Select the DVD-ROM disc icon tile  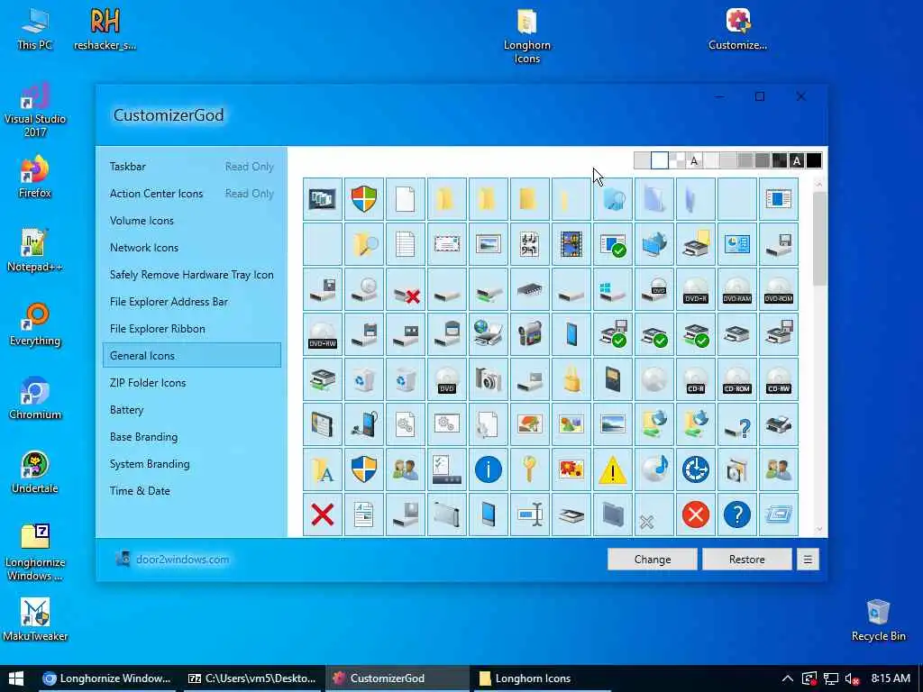(x=778, y=289)
